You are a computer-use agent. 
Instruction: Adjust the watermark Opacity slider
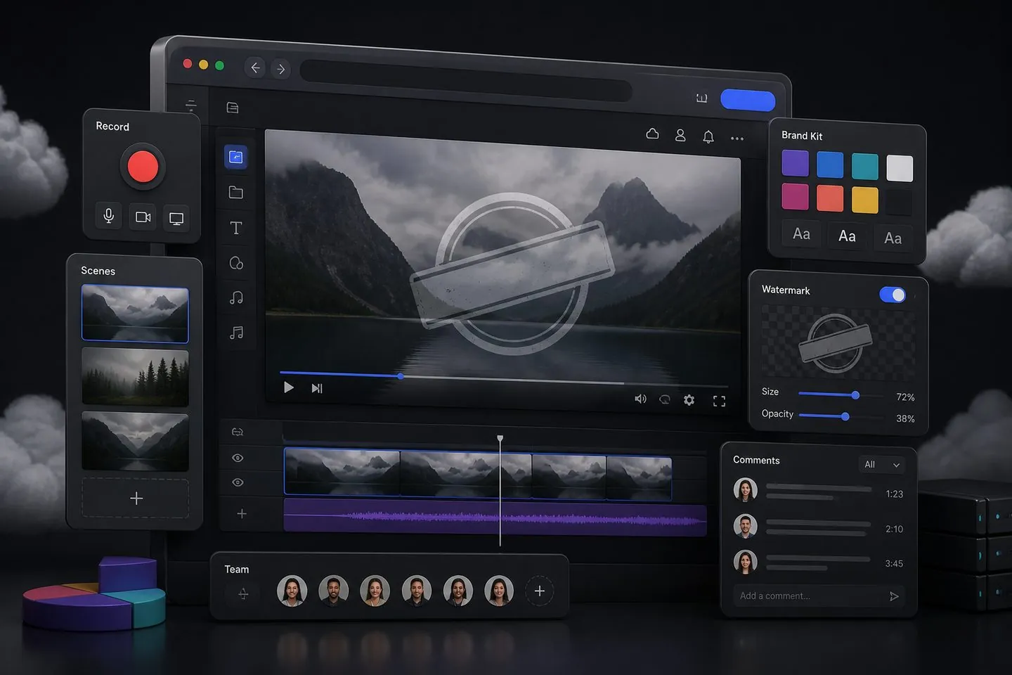coord(841,416)
